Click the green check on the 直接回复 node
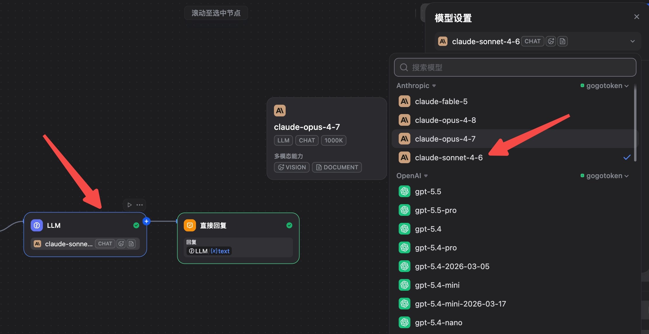Viewport: 649px width, 334px height. pos(289,225)
